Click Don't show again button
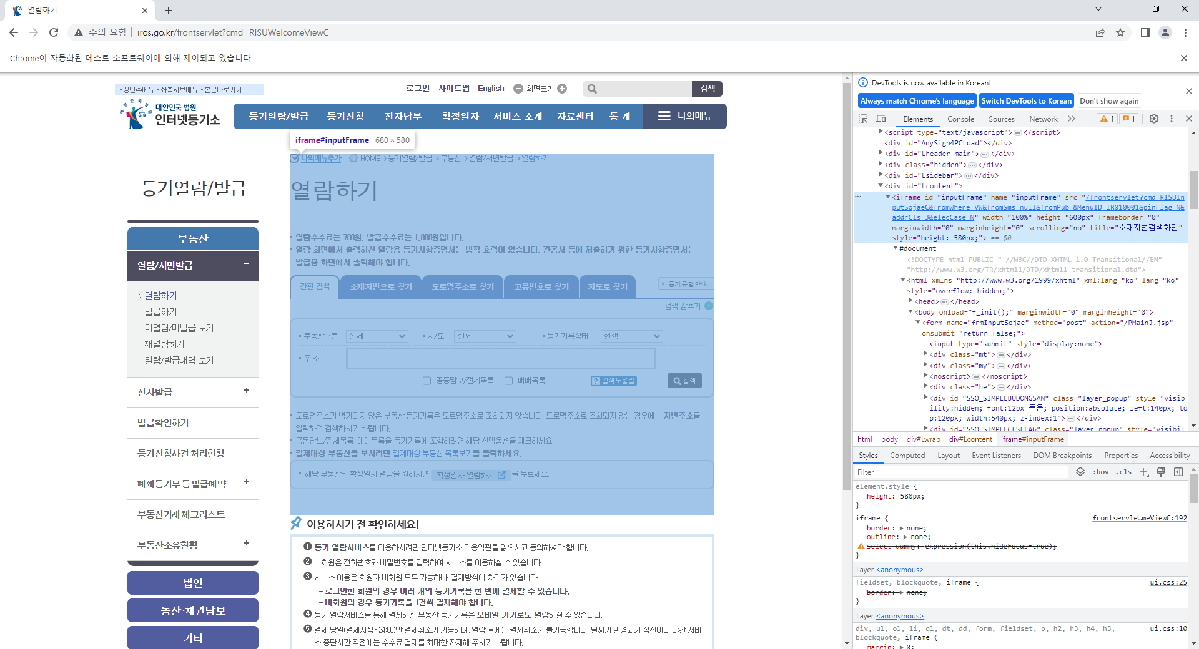Screen dimensions: 1199x649 pos(1109,101)
